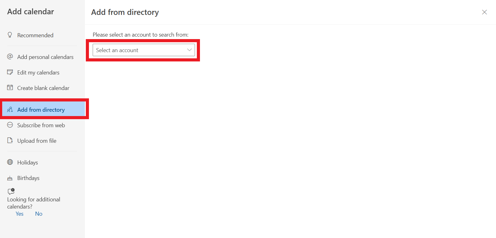Image resolution: width=496 pixels, height=238 pixels.
Task: Expand account list via chevron arrow
Action: tap(189, 50)
